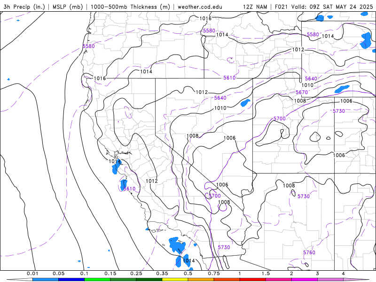Click the 'Valid: 09Z SAT MAY 24 2025' text
The height and width of the screenshot is (282, 376).
(x=332, y=7)
